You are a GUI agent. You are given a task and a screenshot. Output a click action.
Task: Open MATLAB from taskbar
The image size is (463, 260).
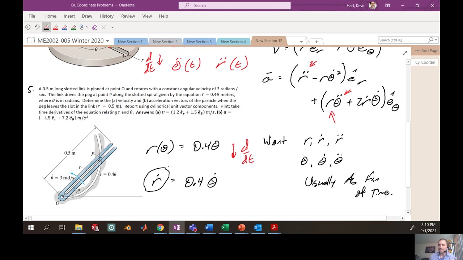pos(144,227)
